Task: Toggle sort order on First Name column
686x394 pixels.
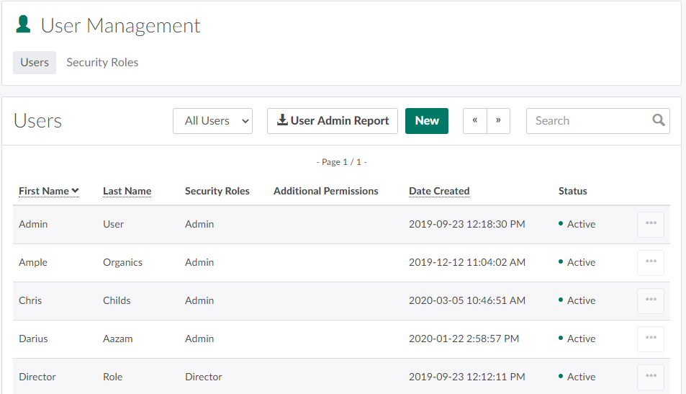Action: (48, 191)
